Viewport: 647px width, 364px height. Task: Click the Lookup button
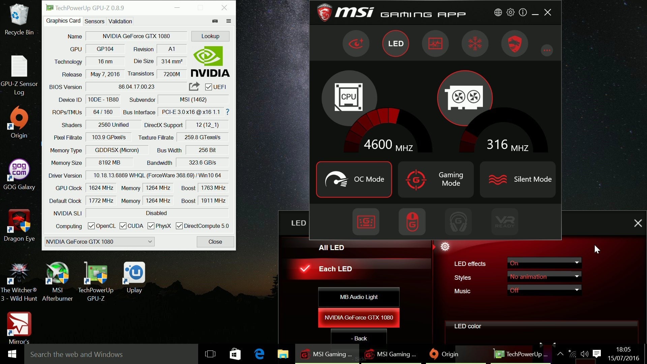click(210, 36)
